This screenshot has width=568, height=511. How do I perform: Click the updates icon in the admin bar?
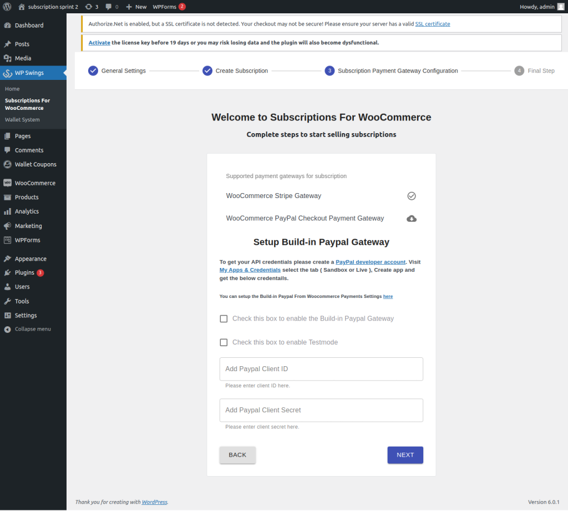90,7
